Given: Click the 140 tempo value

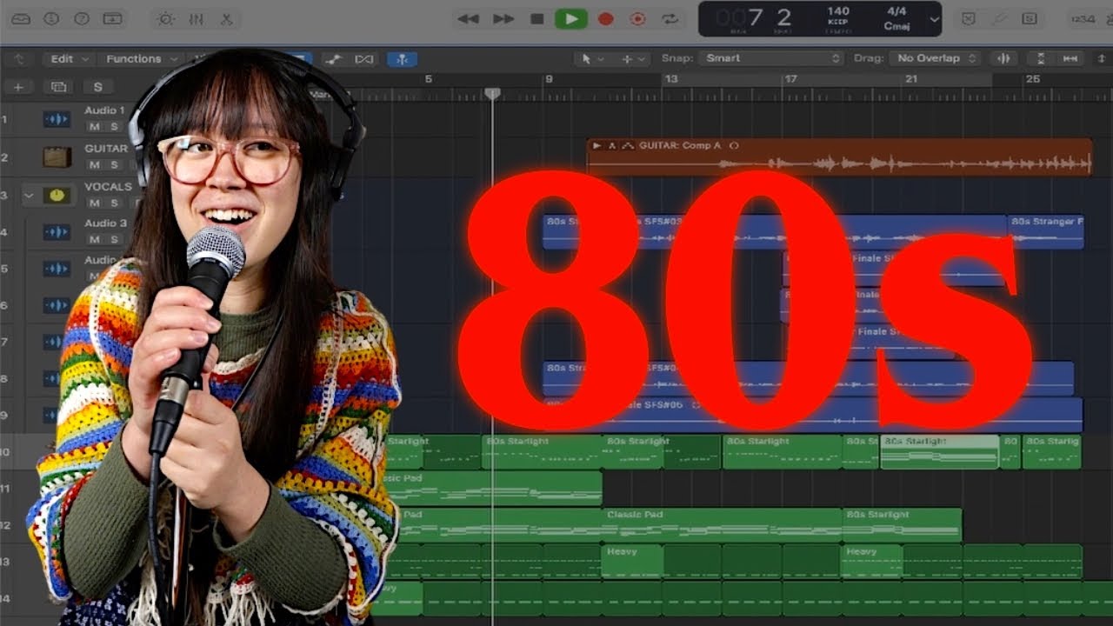Looking at the screenshot, I should [x=838, y=11].
